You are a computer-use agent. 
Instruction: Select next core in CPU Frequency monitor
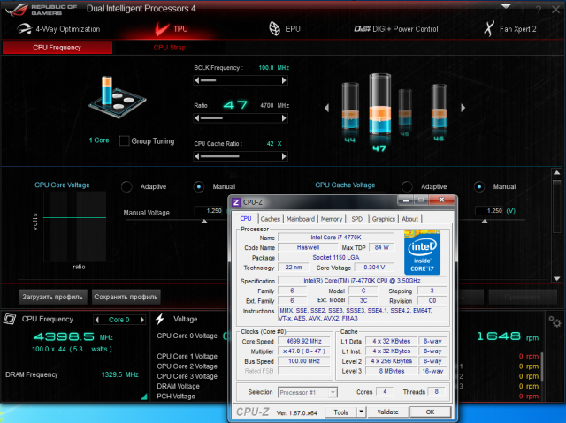(142, 320)
